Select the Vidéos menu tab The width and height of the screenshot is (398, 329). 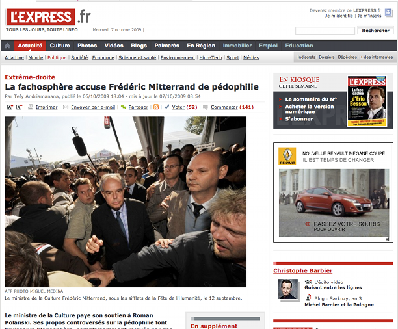pyautogui.click(x=114, y=46)
